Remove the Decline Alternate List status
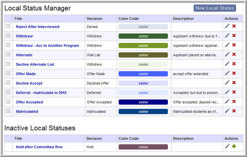The height and width of the screenshot is (157, 247). tap(234, 64)
